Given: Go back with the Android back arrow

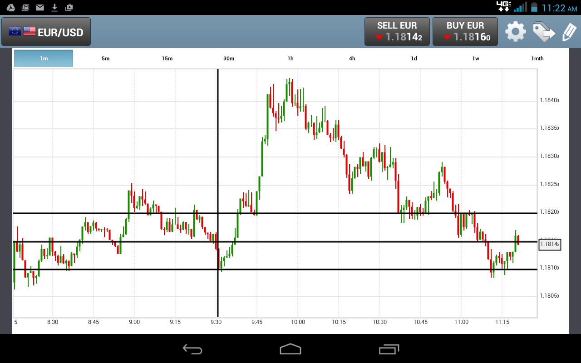Looking at the screenshot, I should coord(192,349).
